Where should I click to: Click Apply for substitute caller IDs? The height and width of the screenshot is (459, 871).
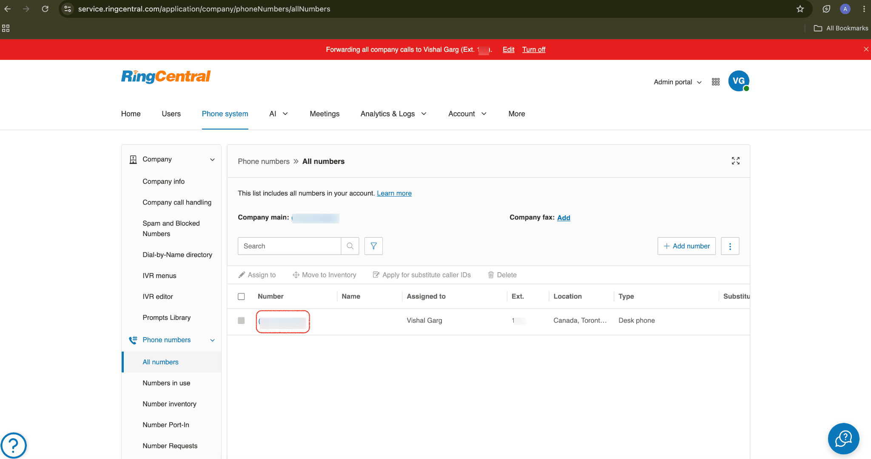422,275
